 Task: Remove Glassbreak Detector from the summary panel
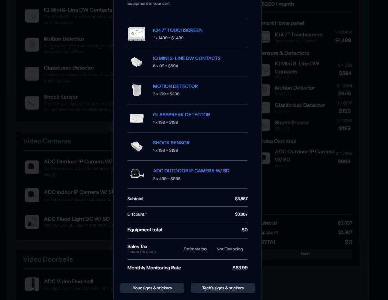pos(282,111)
